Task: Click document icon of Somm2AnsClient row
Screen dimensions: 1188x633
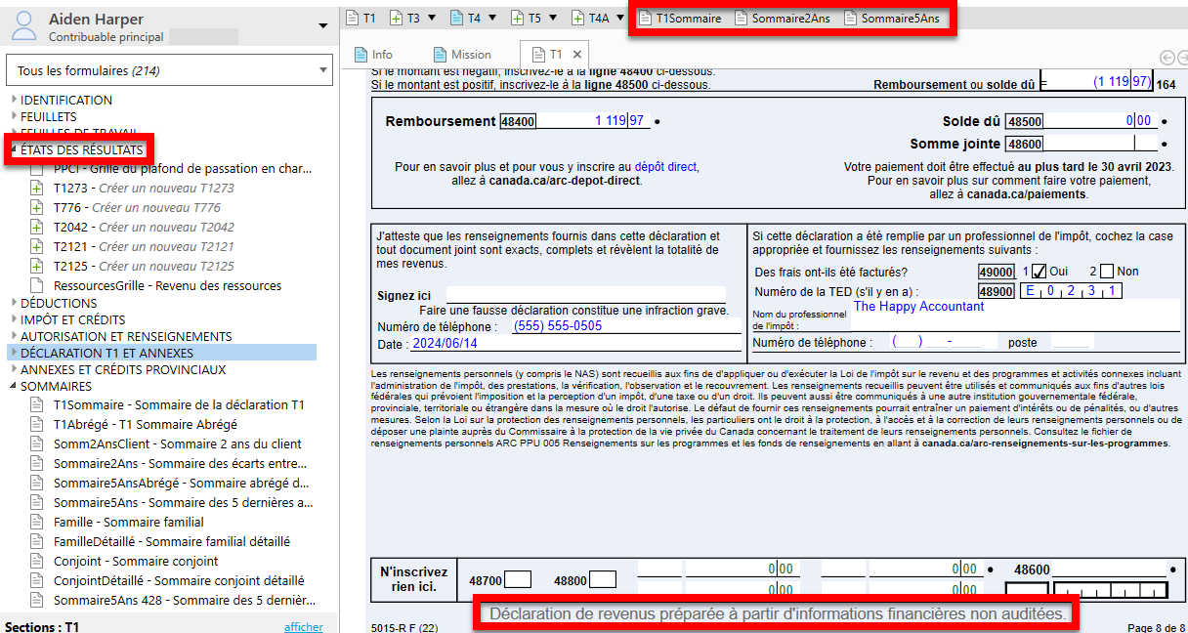Action: tap(37, 444)
